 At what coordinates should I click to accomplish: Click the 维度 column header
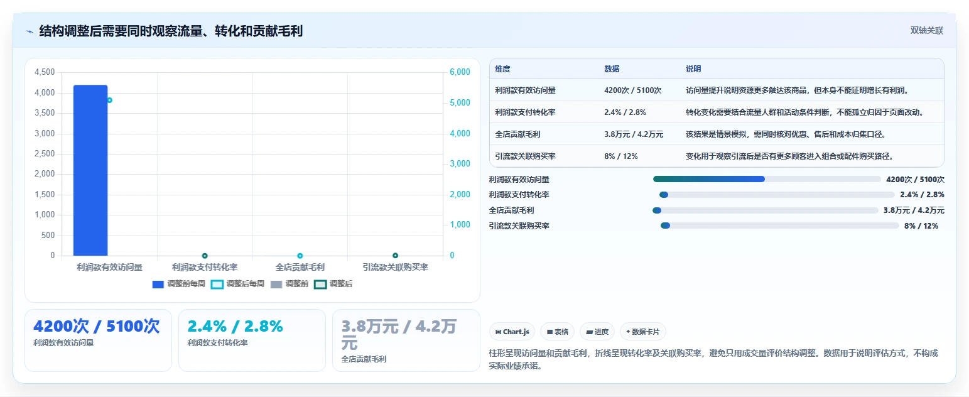pyautogui.click(x=503, y=69)
